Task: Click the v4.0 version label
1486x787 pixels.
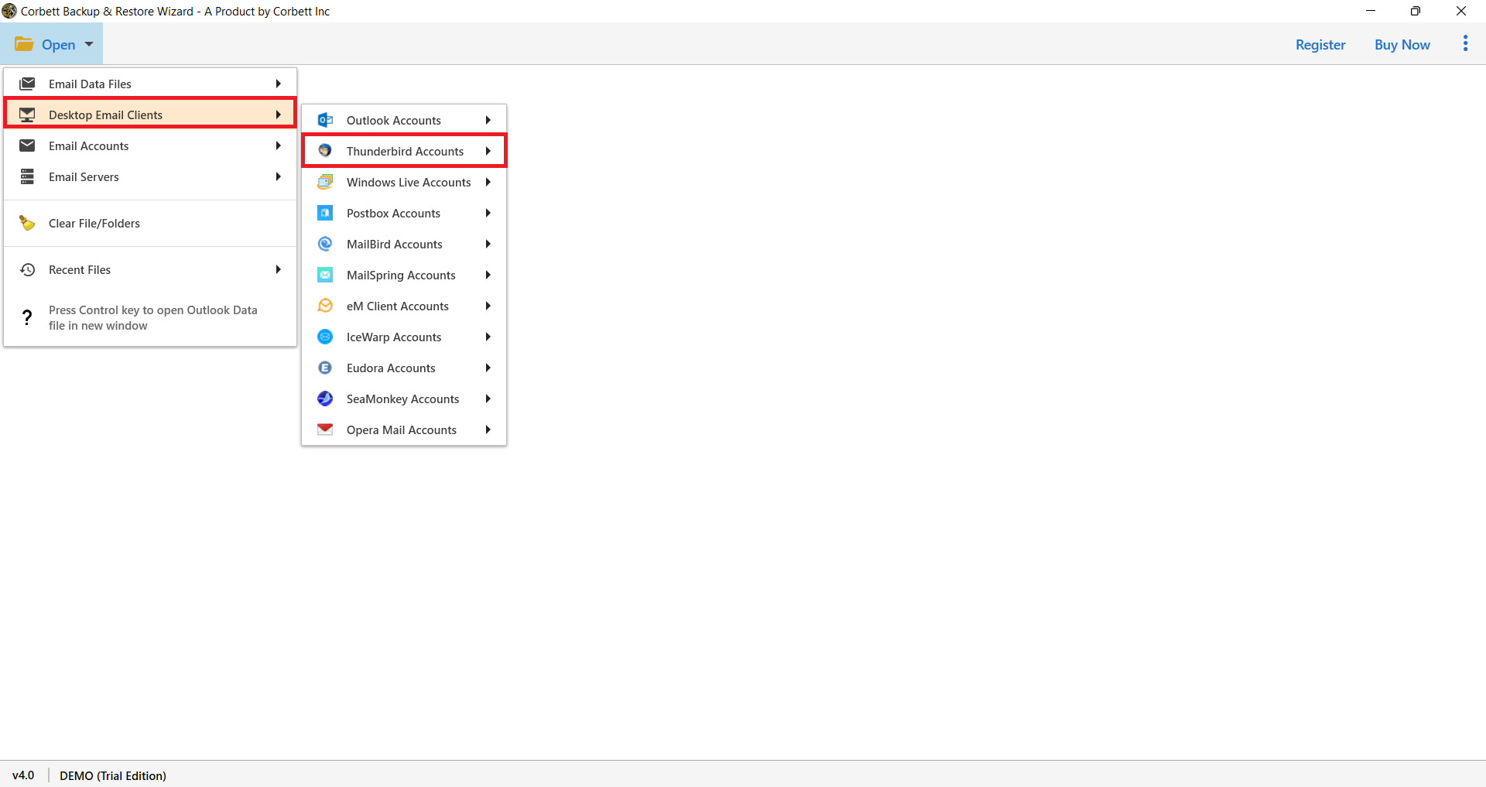Action: click(x=23, y=775)
